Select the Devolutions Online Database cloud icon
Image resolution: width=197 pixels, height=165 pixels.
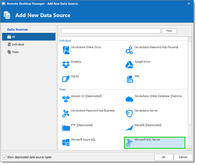coord(129,99)
